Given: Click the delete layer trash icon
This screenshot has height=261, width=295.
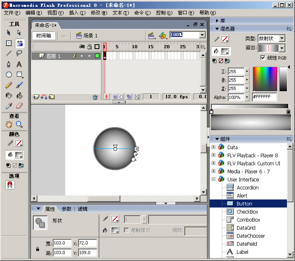Looking at the screenshot, I should coord(95,97).
